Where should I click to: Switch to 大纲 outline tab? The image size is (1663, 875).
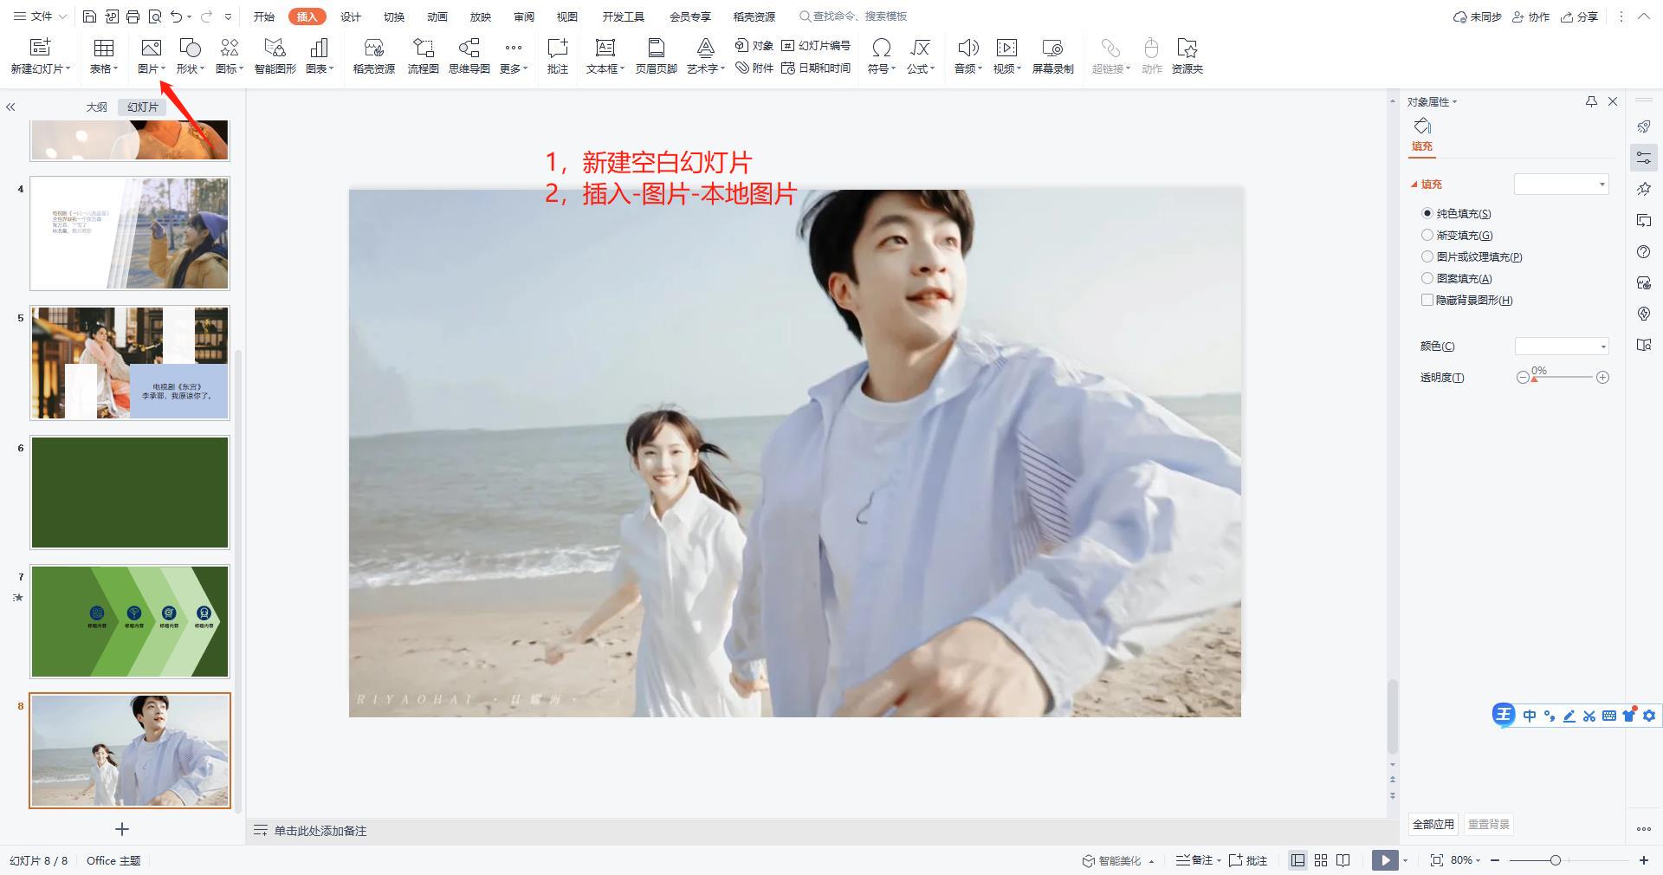click(97, 107)
